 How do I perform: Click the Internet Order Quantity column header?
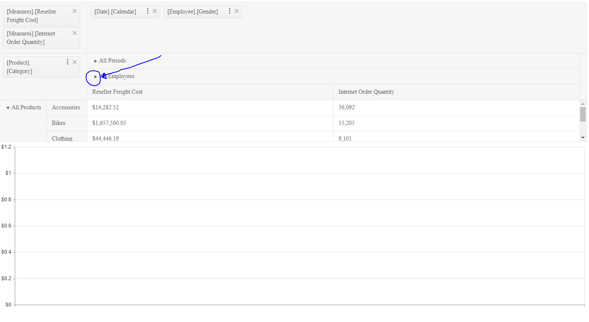point(366,92)
